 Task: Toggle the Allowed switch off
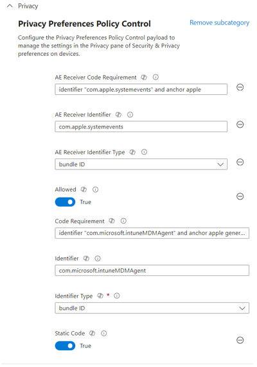coord(65,202)
